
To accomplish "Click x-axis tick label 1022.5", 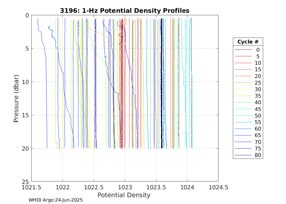I will coord(94,187).
